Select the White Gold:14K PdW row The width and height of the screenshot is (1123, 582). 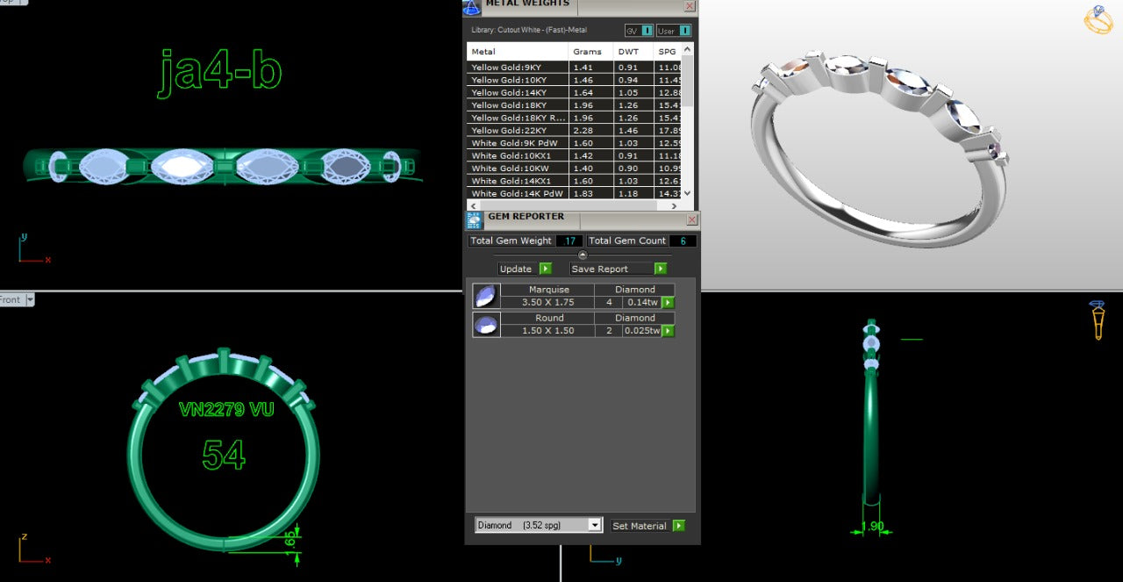(x=575, y=193)
